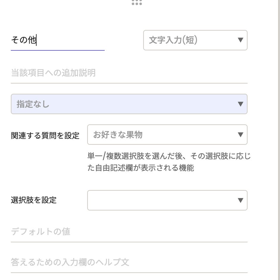Image resolution: width=280 pixels, height=280 pixels.
Task: Click the 選択肢を設定 label
Action: [34, 200]
